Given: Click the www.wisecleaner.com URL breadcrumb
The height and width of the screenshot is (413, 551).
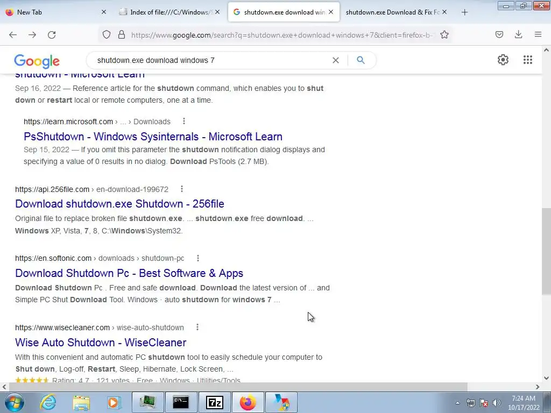Looking at the screenshot, I should click(x=99, y=327).
